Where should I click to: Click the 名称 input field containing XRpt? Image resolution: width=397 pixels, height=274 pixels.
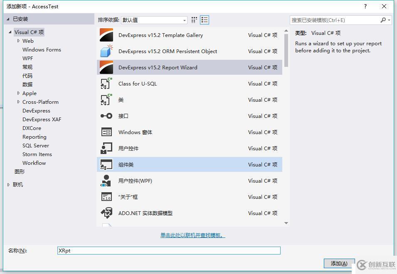click(169, 250)
